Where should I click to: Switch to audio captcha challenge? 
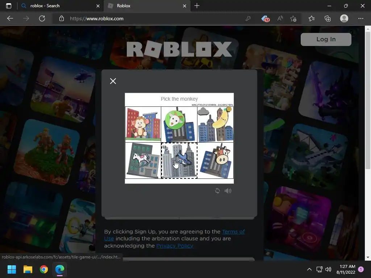pyautogui.click(x=228, y=190)
